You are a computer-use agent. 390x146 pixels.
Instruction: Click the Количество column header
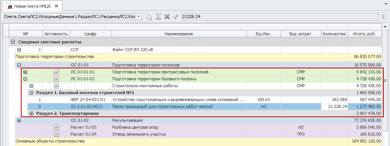click(334, 34)
